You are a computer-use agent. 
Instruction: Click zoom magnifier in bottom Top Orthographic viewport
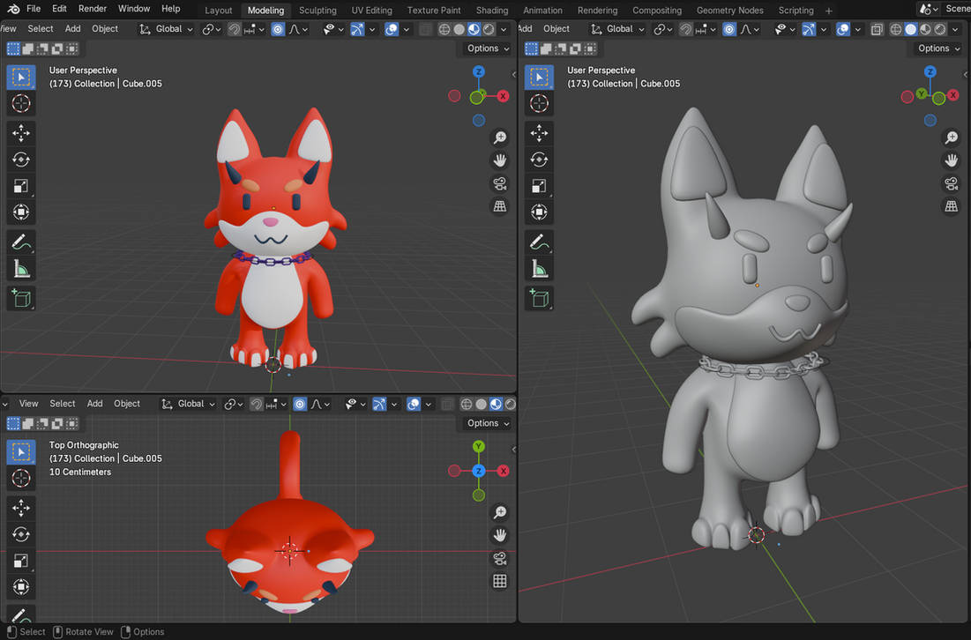pos(500,512)
